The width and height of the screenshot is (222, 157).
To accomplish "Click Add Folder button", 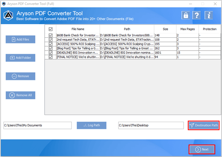I will tap(21, 58).
